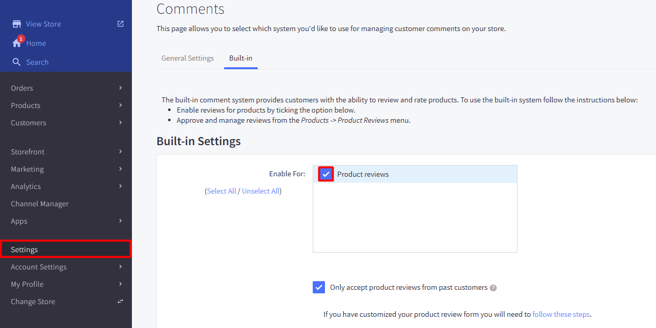Toggle Only accept reviews from past customers

pyautogui.click(x=319, y=287)
